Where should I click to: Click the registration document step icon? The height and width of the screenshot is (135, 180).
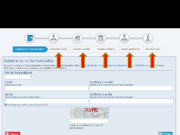point(30,38)
